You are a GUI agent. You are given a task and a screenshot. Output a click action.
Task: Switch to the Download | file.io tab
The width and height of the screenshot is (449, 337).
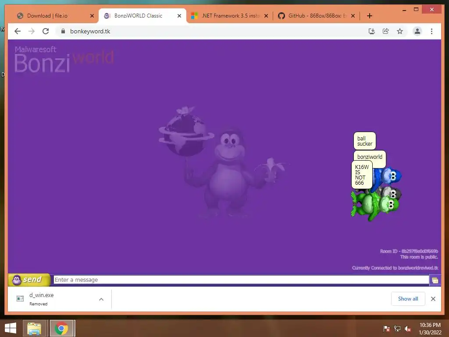[x=54, y=16]
